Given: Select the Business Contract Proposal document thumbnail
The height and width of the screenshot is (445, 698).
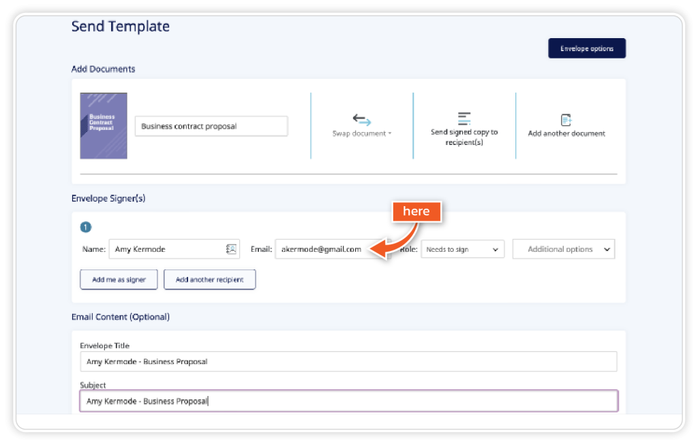Looking at the screenshot, I should 104,126.
